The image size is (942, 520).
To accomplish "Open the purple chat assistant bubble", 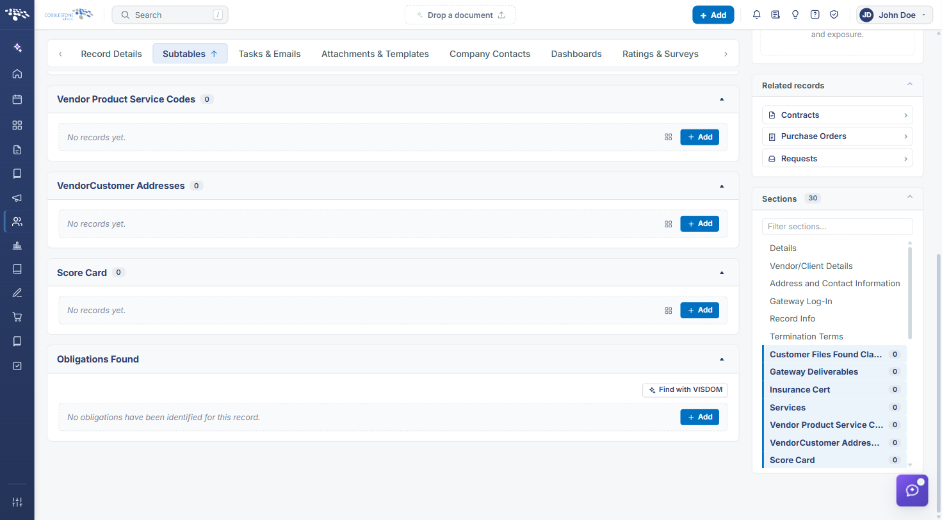I will (912, 491).
